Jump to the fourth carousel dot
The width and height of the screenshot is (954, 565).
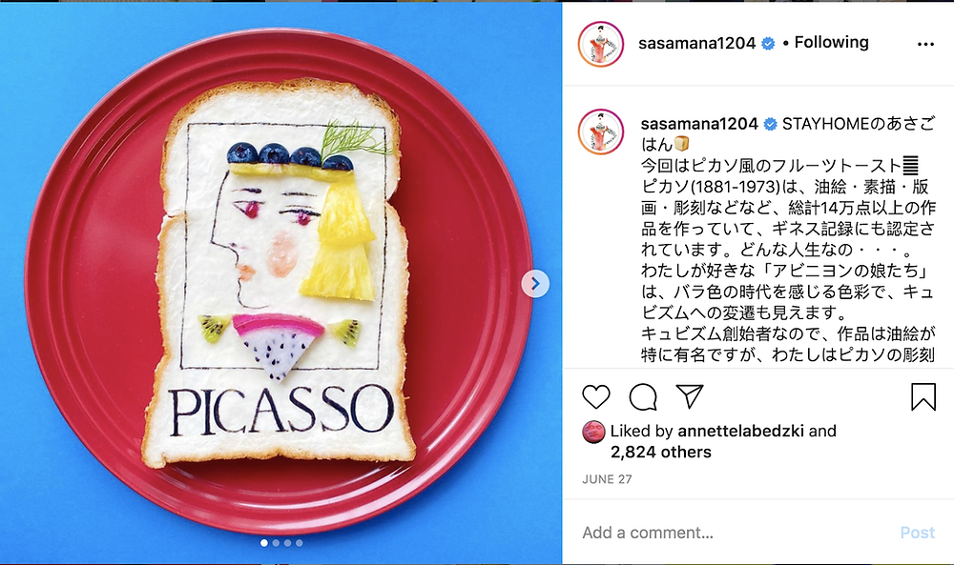pos(299,543)
